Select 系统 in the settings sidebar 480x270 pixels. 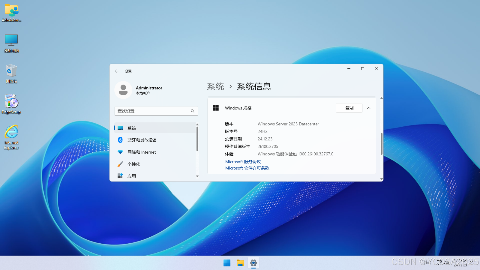tap(155, 128)
